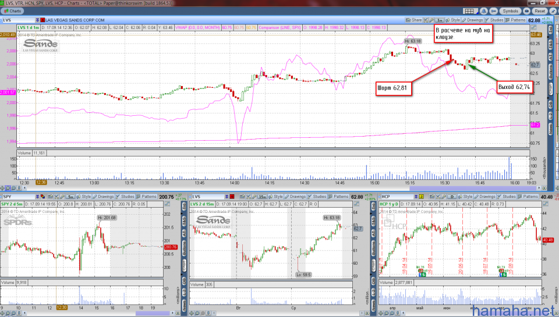This screenshot has height=317, width=559.
Task: Click the Symbols button in the header
Action: tap(511, 11)
